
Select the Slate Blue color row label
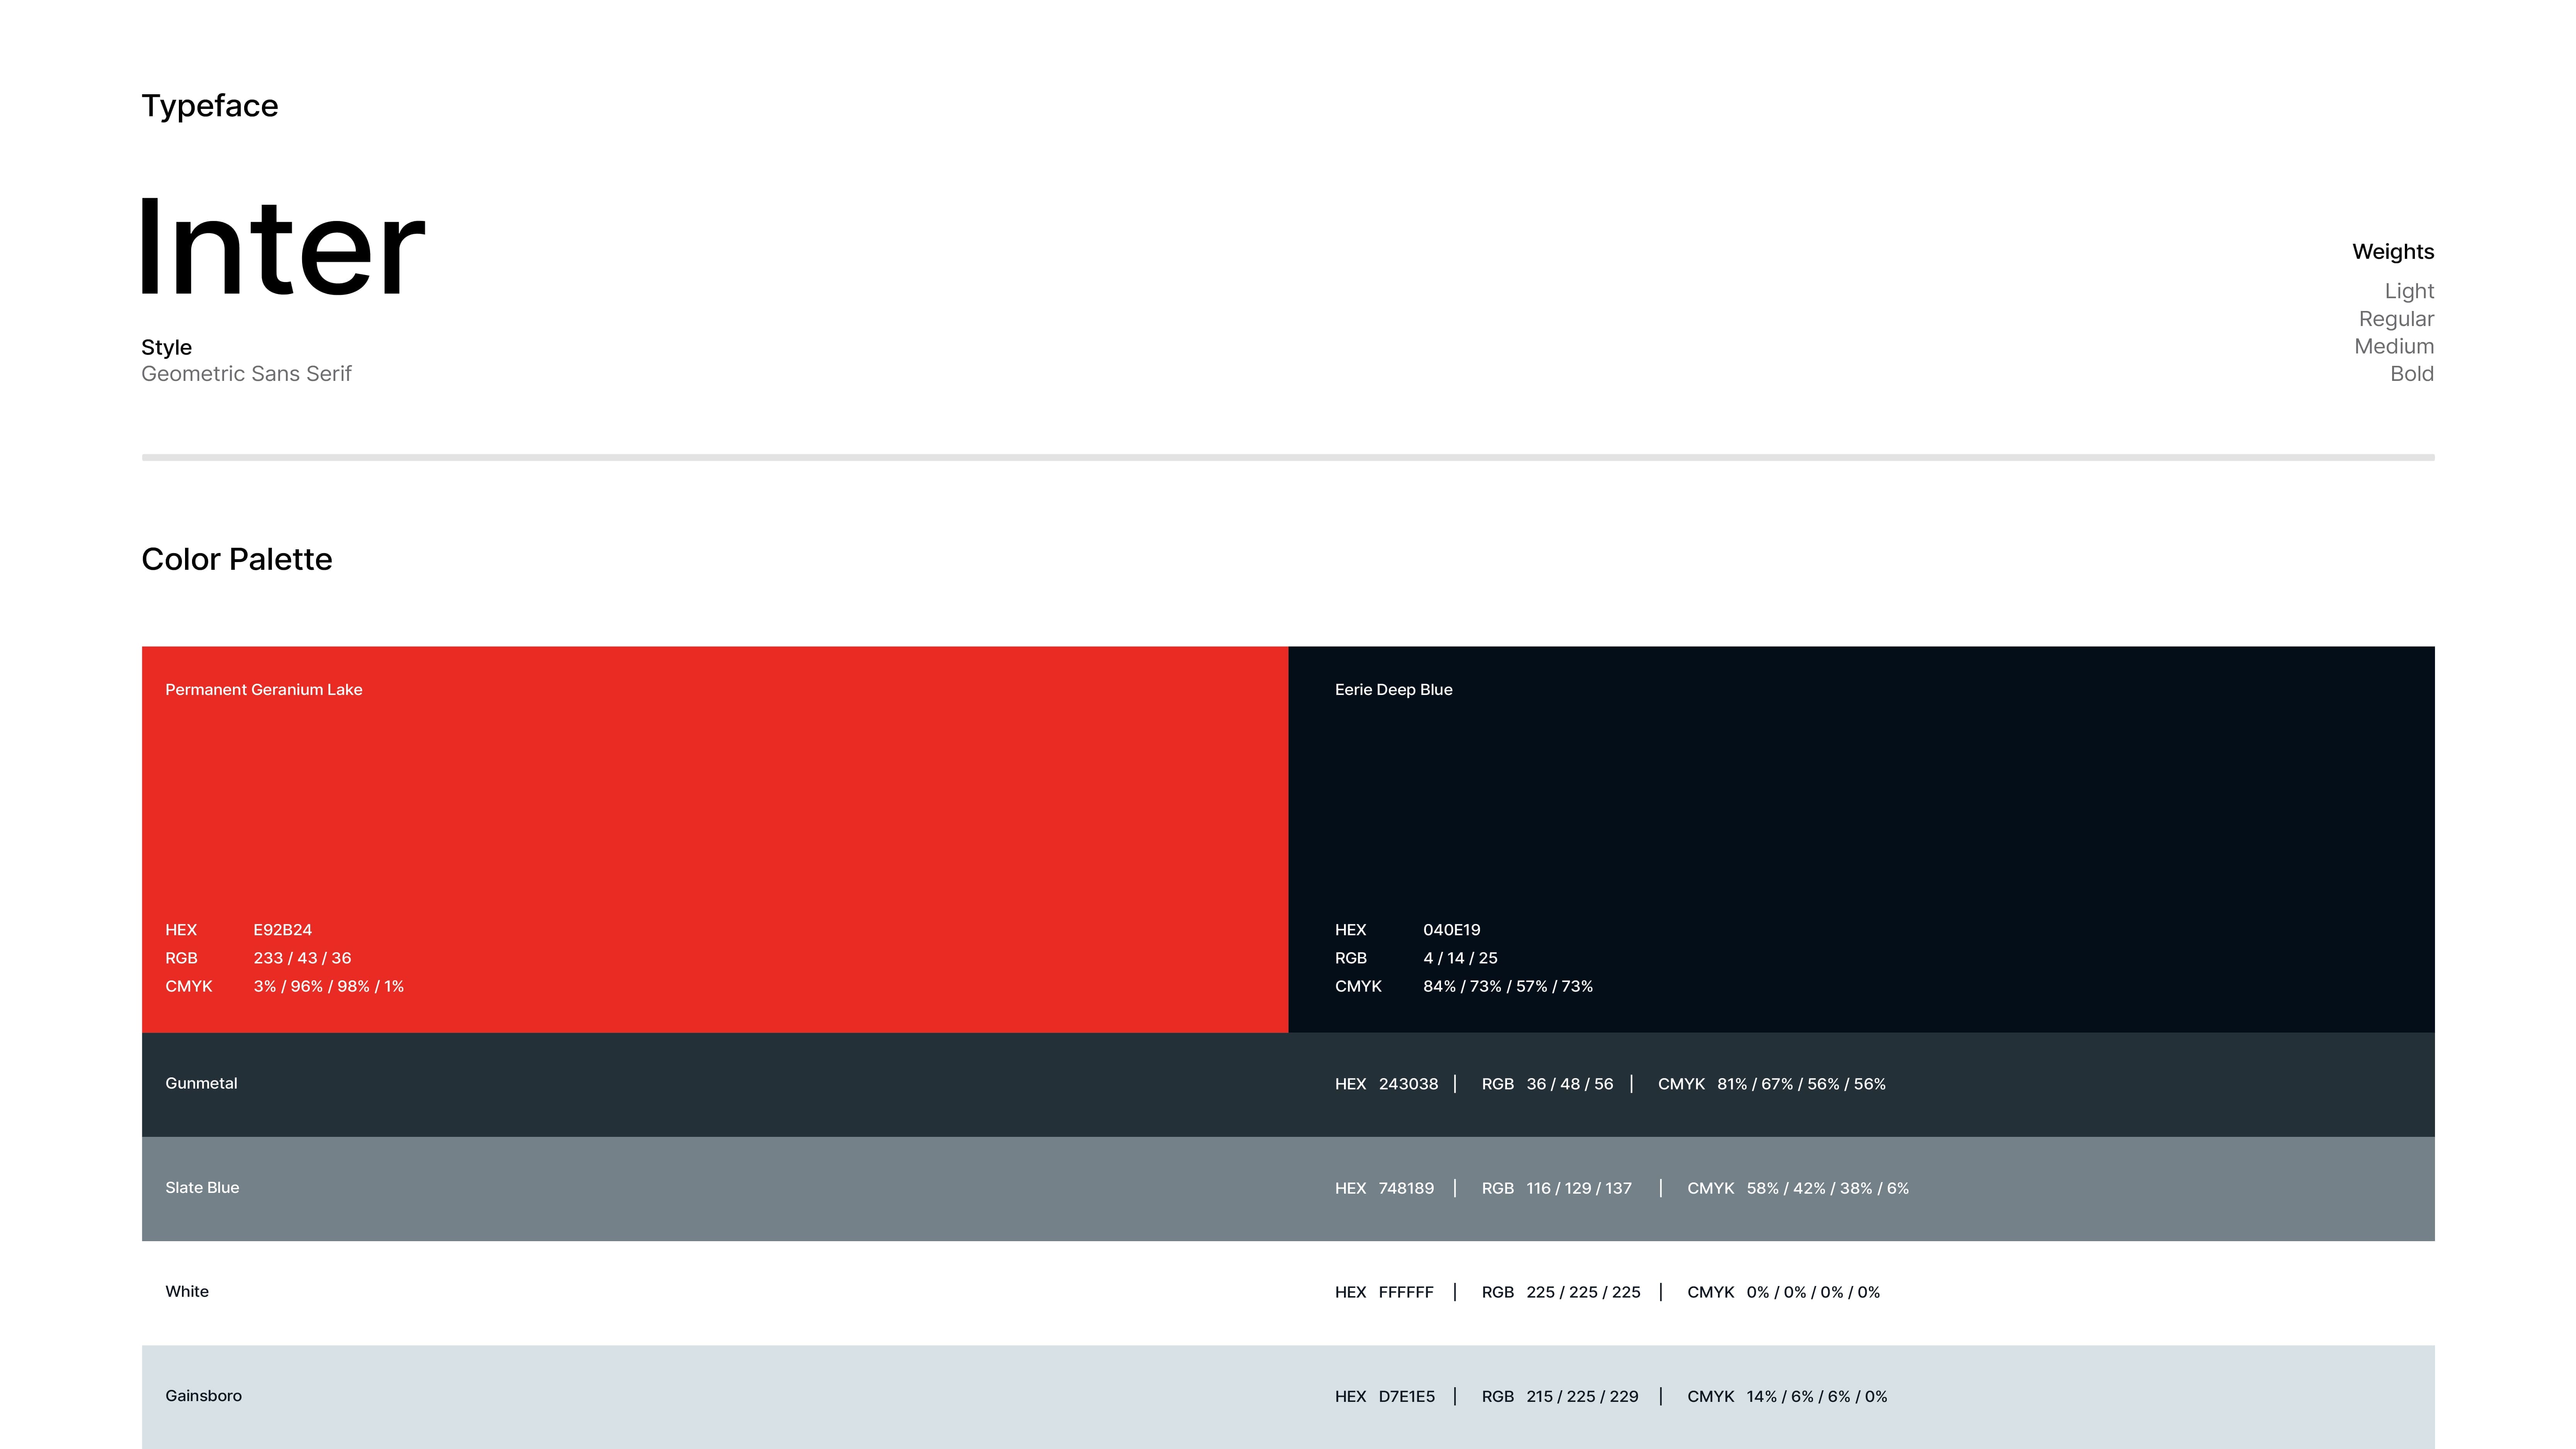point(202,1187)
